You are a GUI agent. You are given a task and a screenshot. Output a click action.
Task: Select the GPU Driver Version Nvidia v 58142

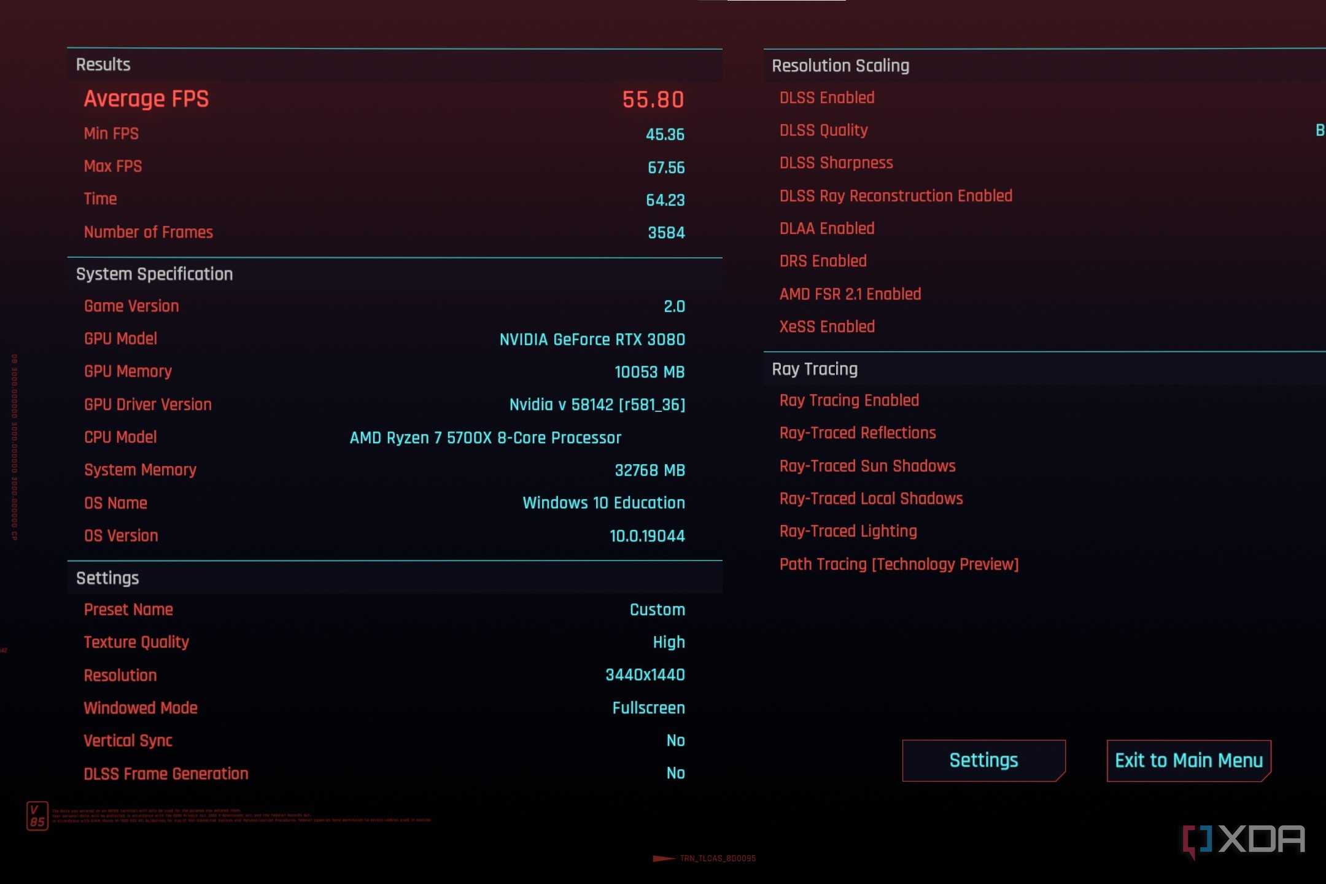pos(597,405)
